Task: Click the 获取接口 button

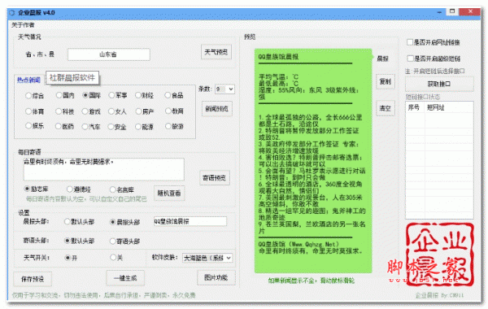Action: 439,84
